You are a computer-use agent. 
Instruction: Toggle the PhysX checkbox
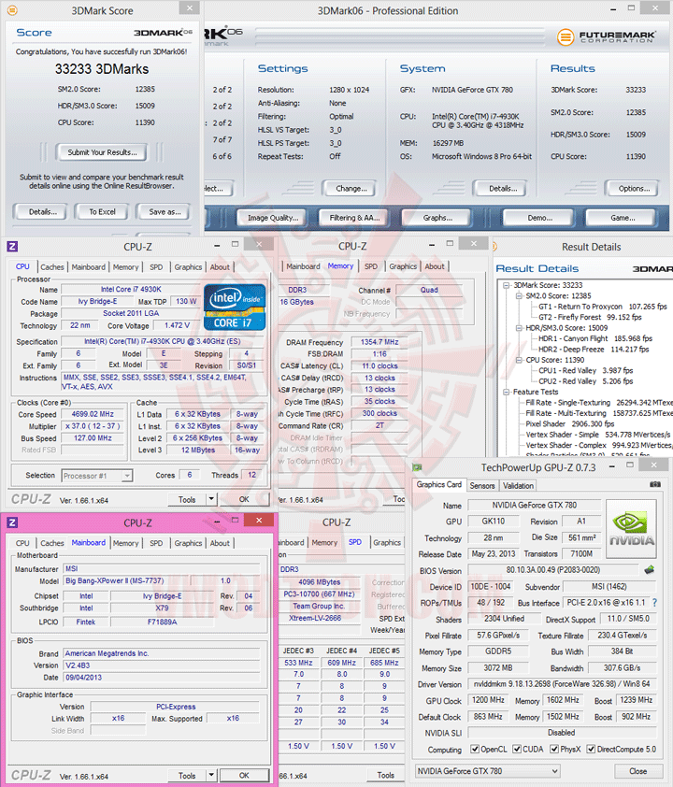(554, 749)
